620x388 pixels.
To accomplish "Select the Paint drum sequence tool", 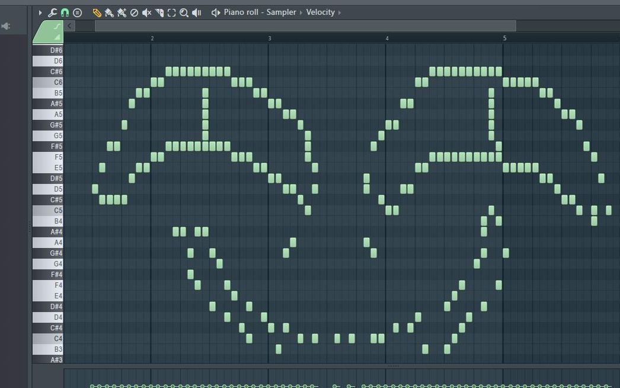I will (x=122, y=12).
